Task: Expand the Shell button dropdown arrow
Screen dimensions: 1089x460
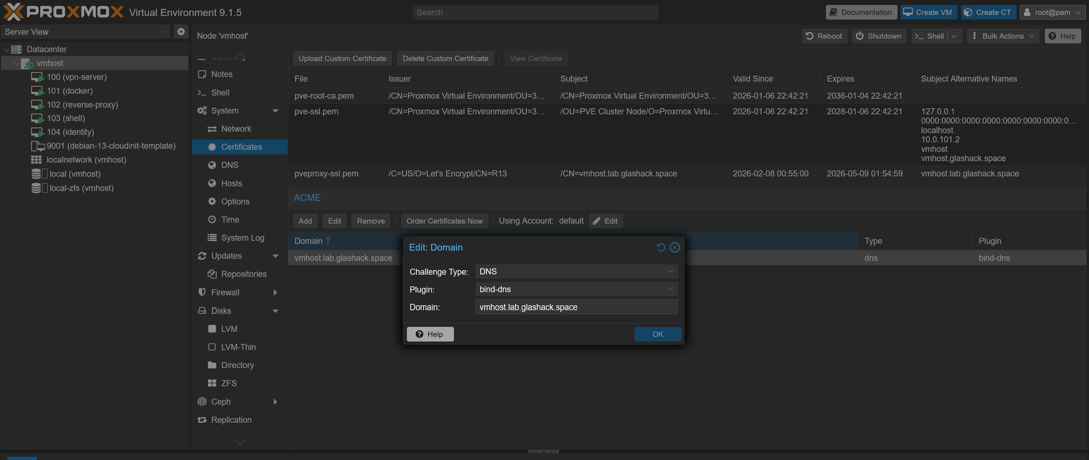Action: click(954, 36)
